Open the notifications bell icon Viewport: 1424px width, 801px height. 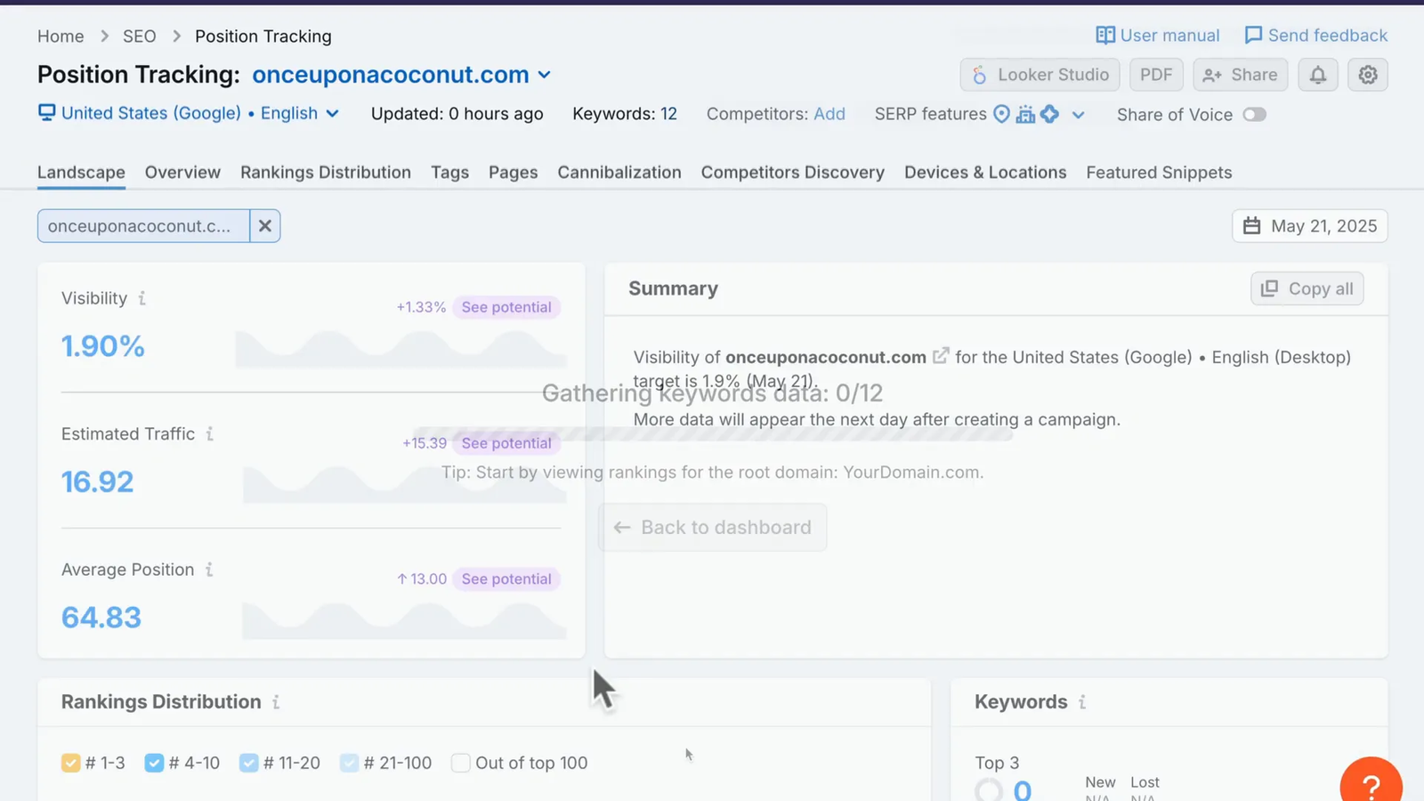click(1317, 75)
